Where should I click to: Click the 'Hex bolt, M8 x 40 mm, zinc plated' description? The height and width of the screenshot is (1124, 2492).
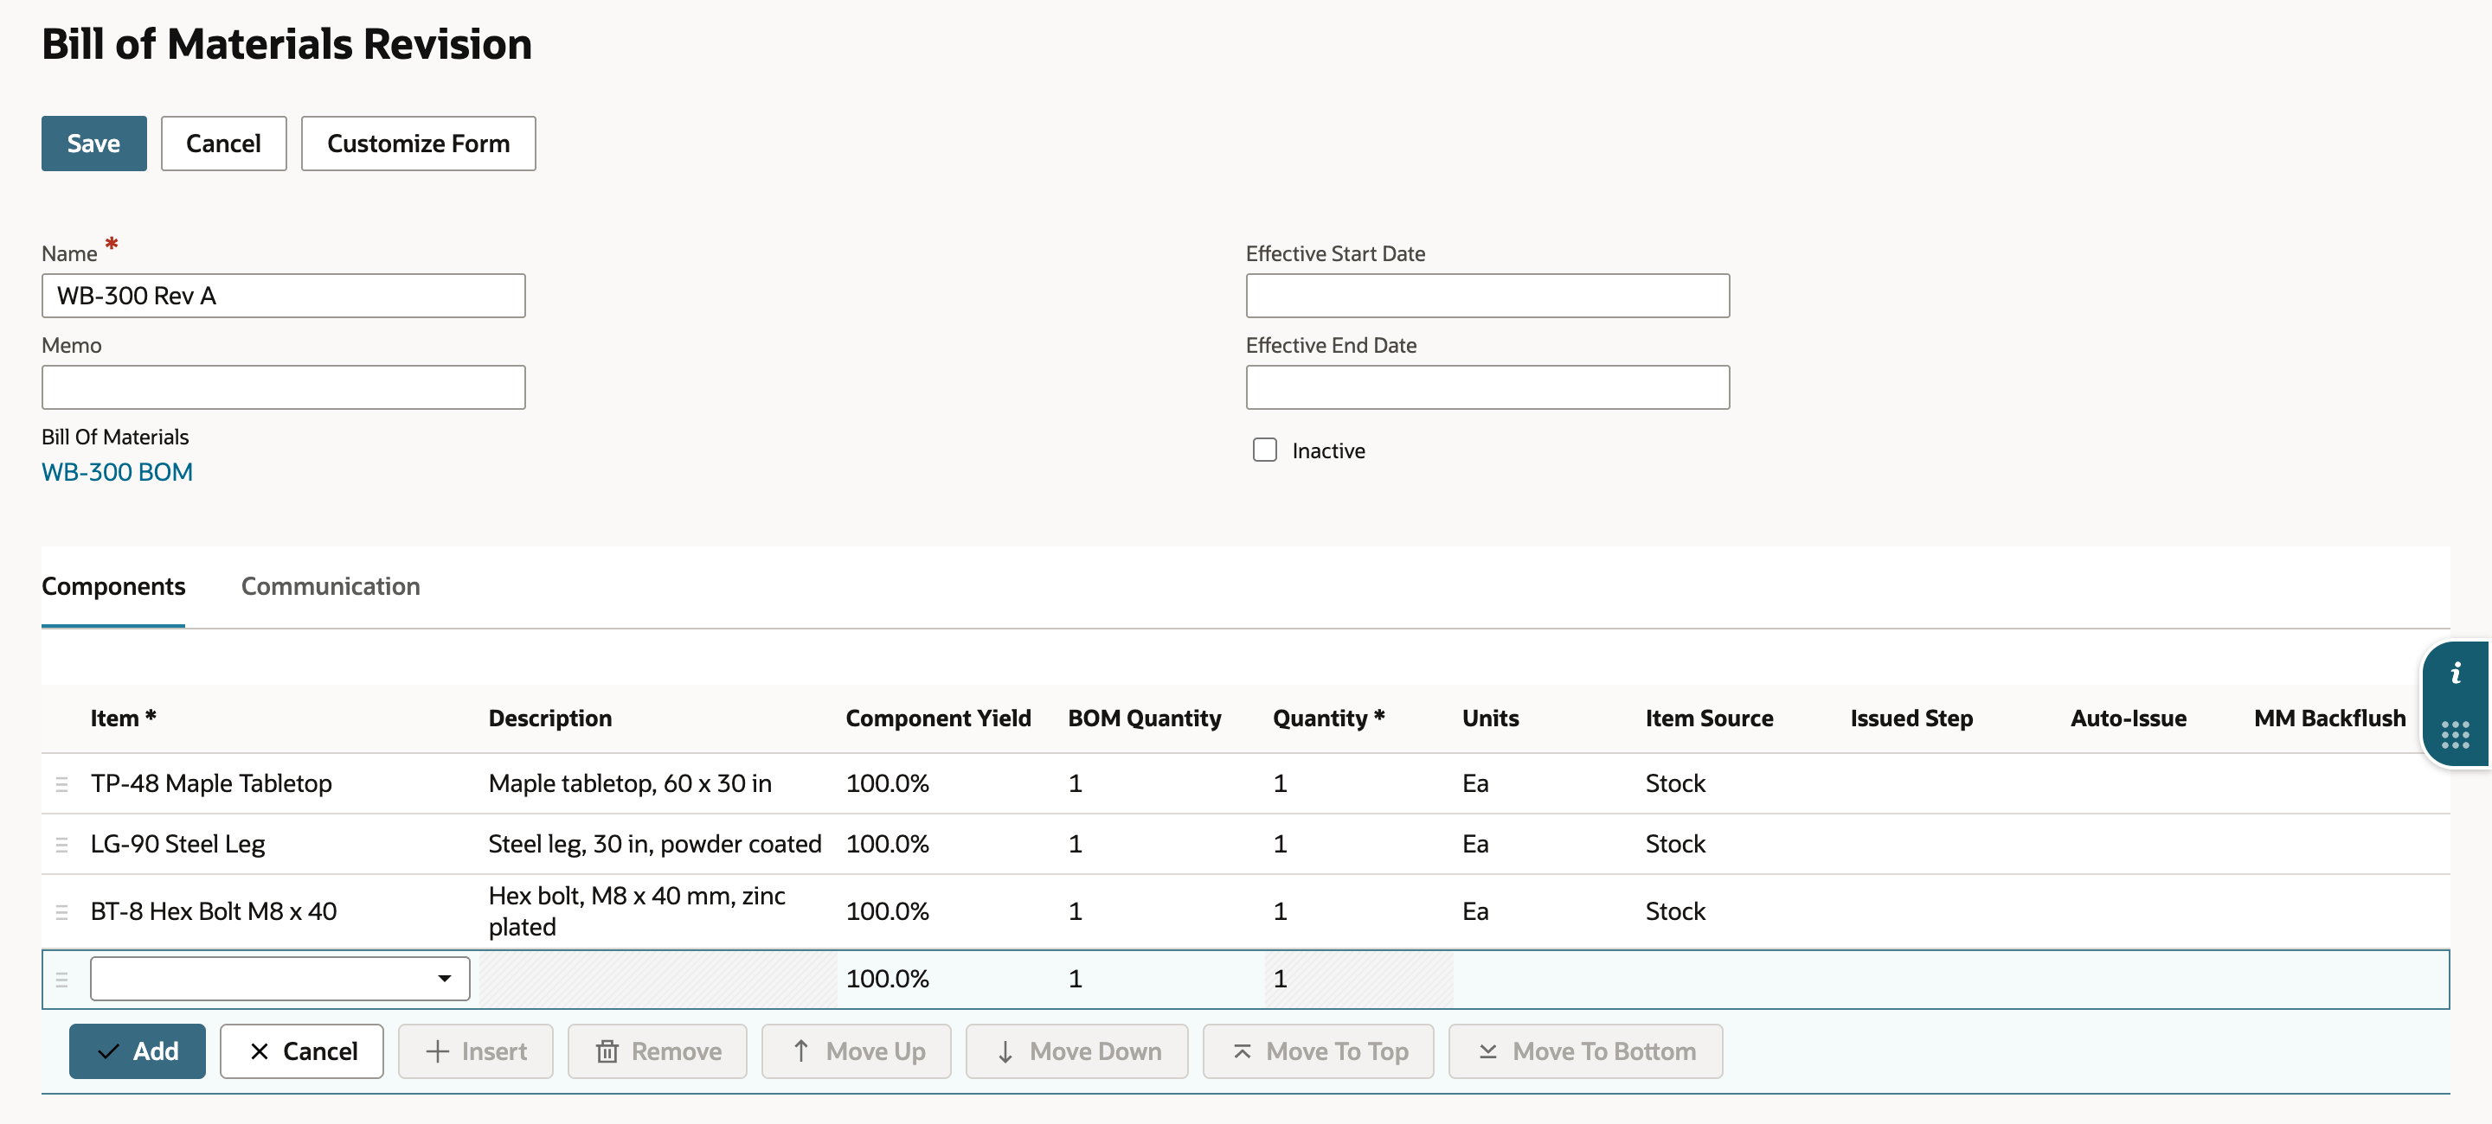[637, 911]
